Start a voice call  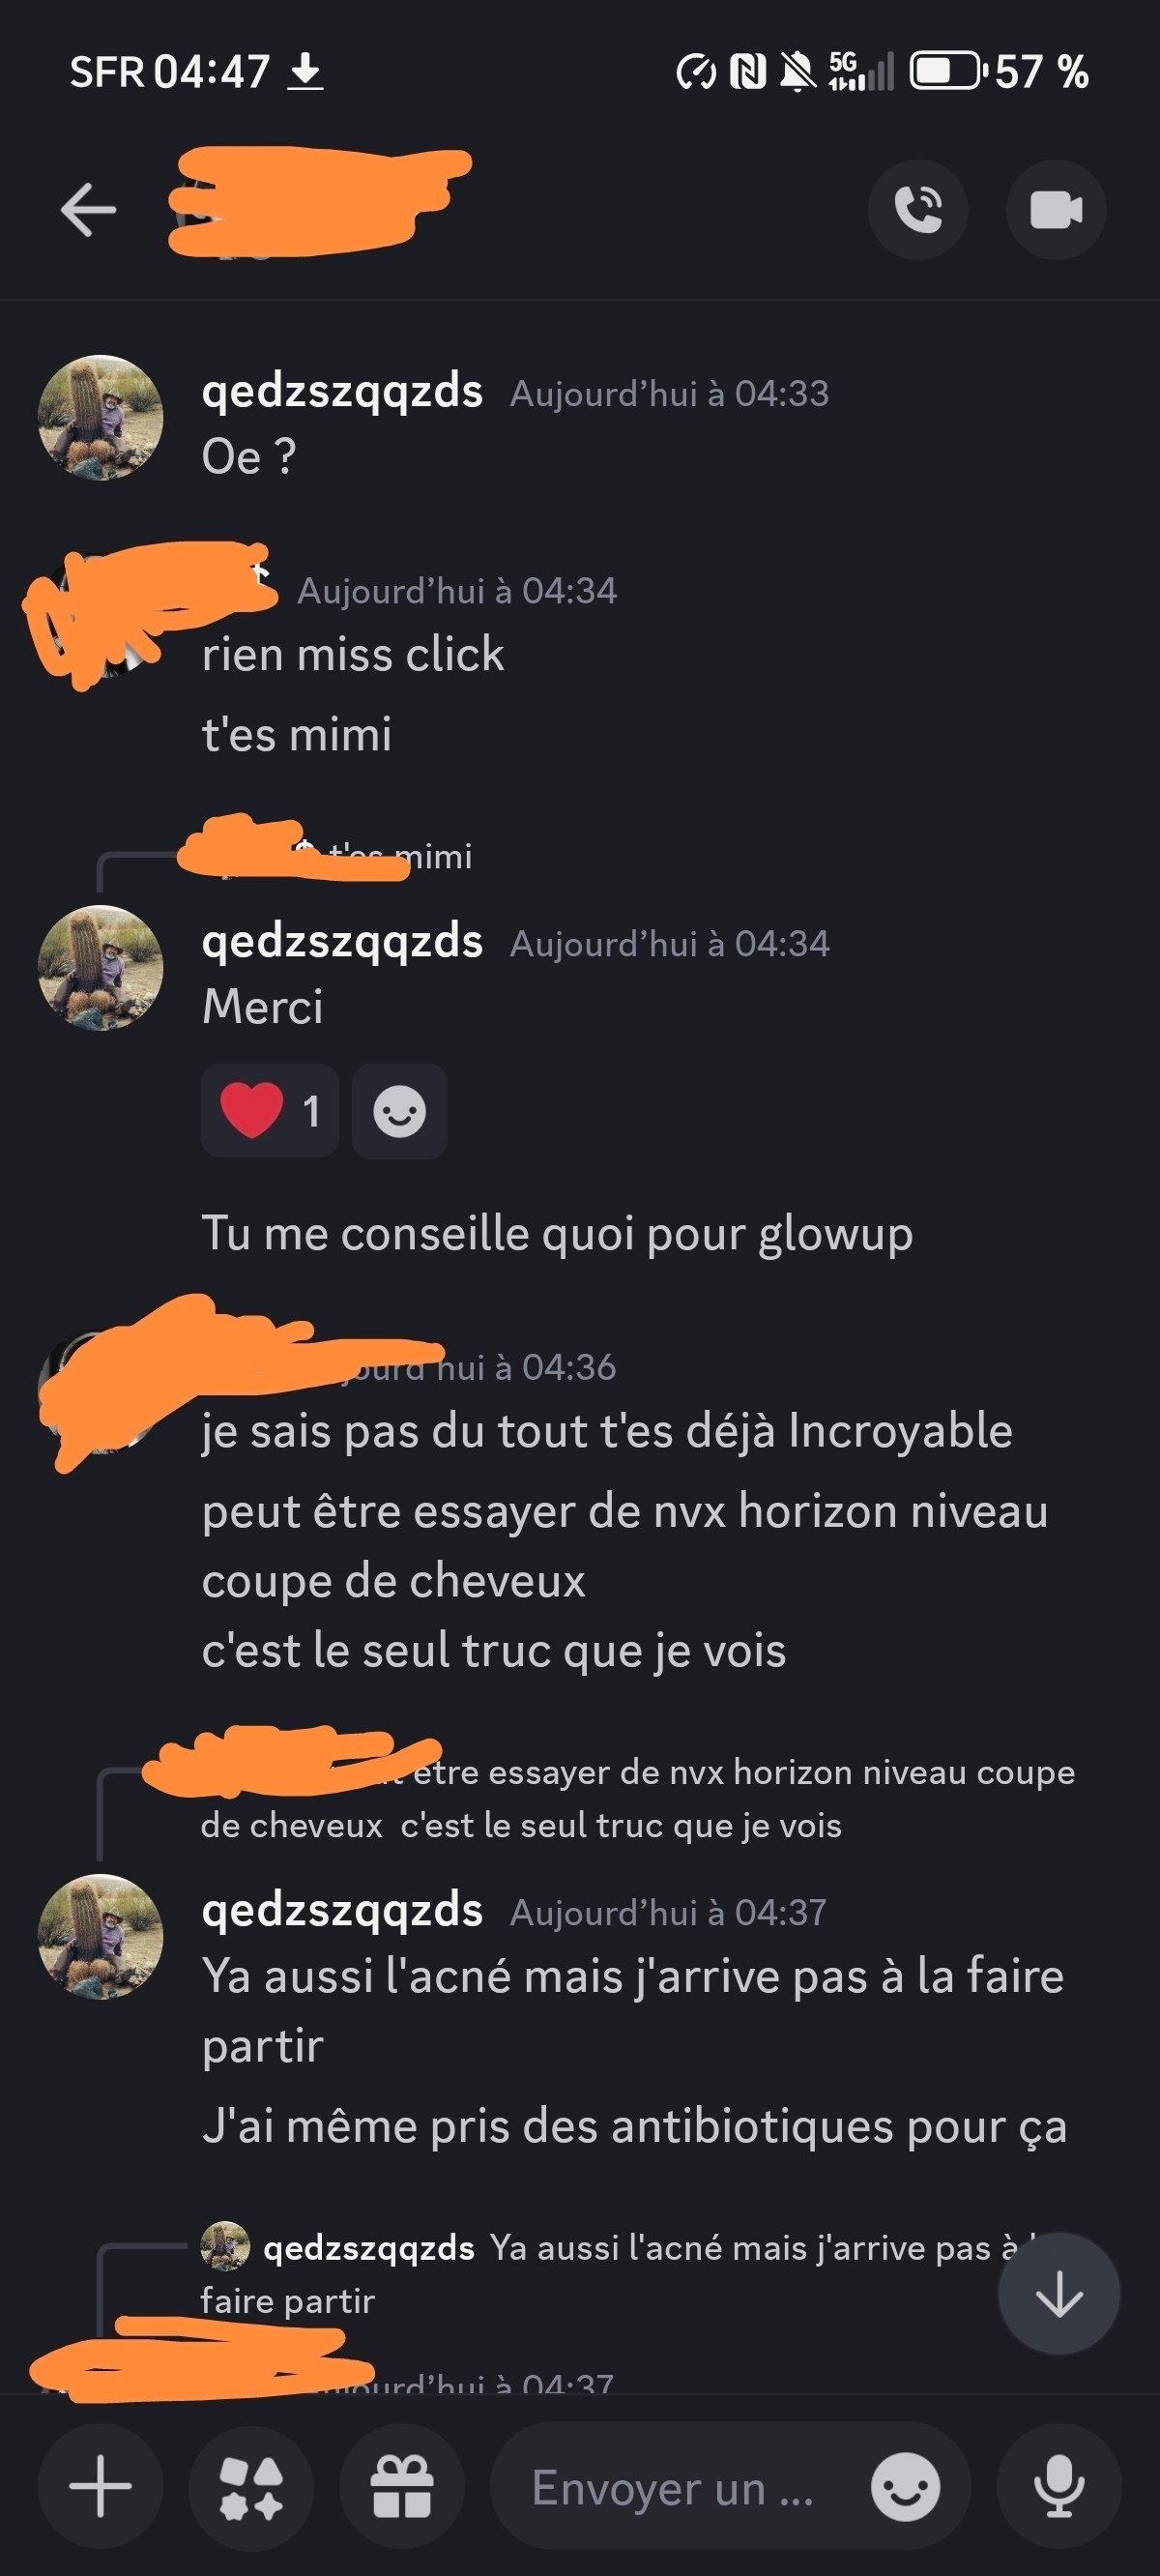918,210
